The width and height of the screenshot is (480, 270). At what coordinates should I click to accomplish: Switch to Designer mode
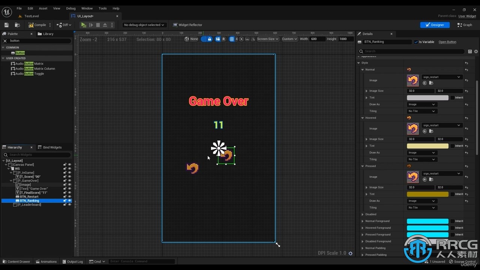(435, 25)
